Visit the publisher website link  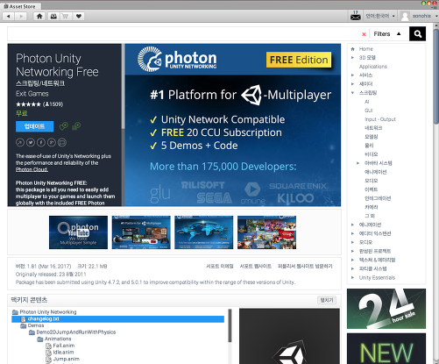coord(305,266)
